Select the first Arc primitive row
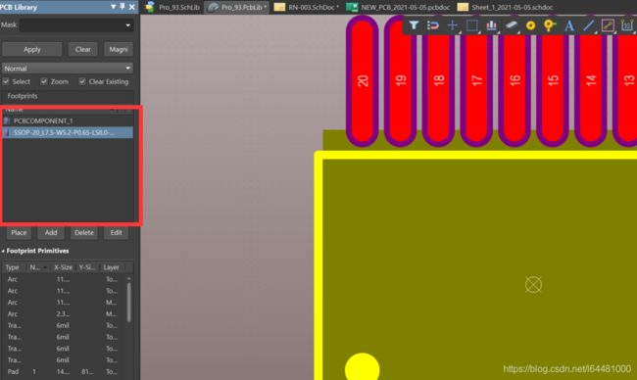 [x=64, y=279]
